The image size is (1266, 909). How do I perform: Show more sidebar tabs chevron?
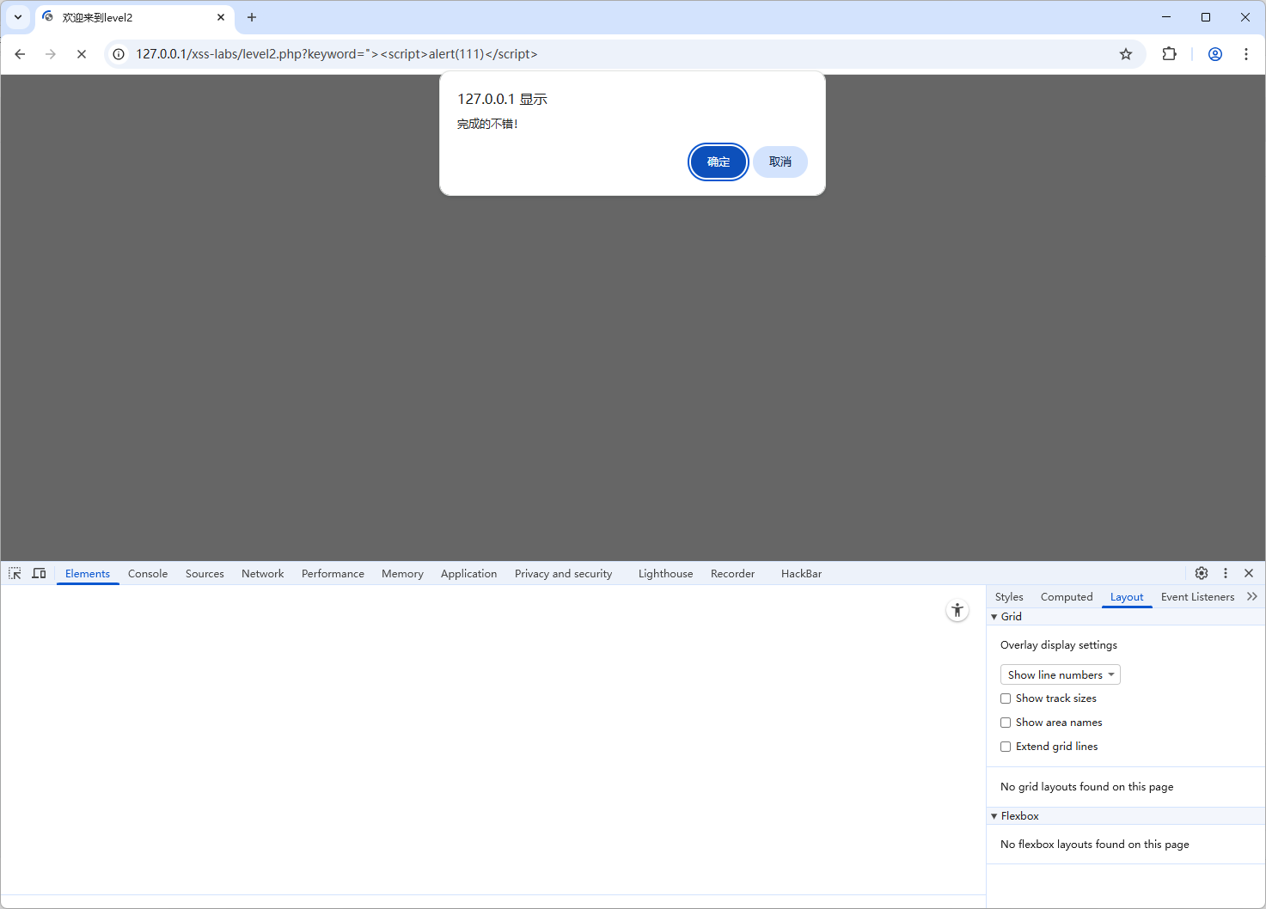(x=1252, y=596)
